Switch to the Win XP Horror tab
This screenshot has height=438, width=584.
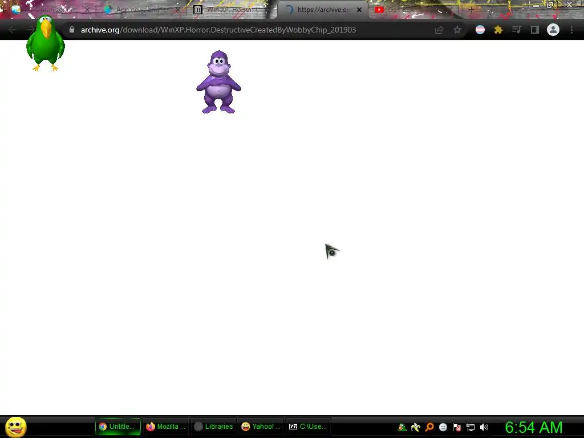[231, 10]
